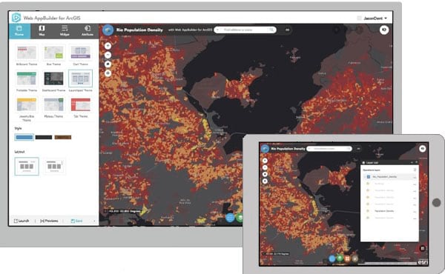Open the orange grid widget icon on tablet
Screen dimensions: 445x274
point(347,258)
